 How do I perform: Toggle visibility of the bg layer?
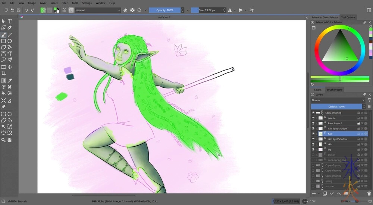click(x=313, y=149)
